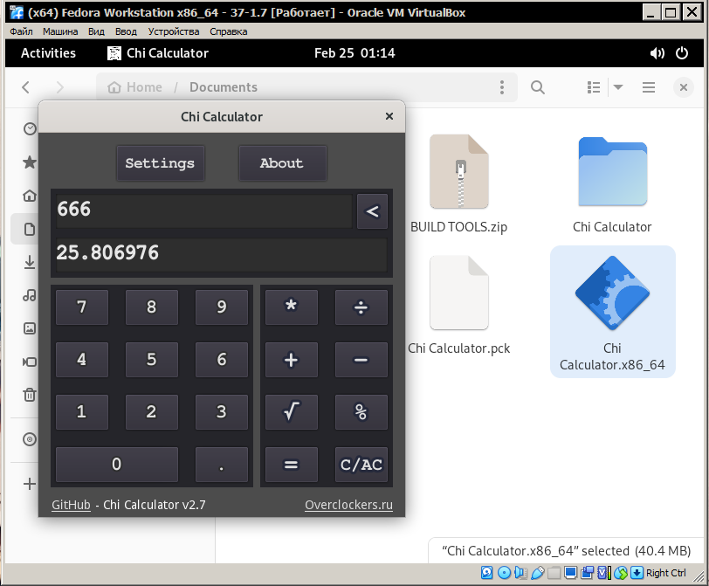Image resolution: width=709 pixels, height=586 pixels.
Task: Open Music in the Files sidebar
Action: [x=30, y=295]
